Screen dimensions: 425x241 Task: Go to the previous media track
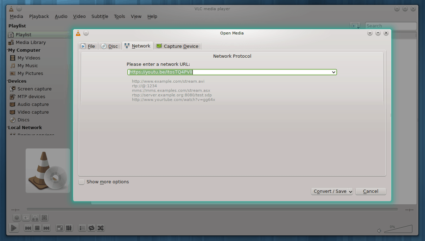tap(28, 228)
